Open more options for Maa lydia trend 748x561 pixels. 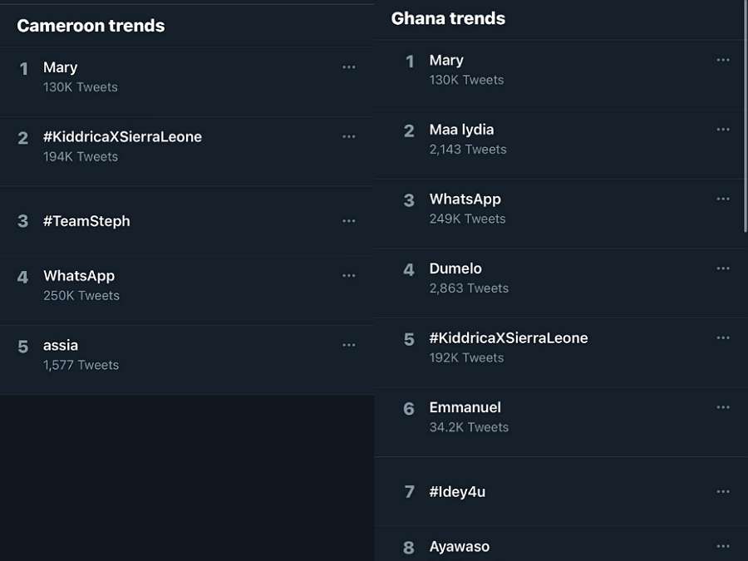click(x=723, y=130)
